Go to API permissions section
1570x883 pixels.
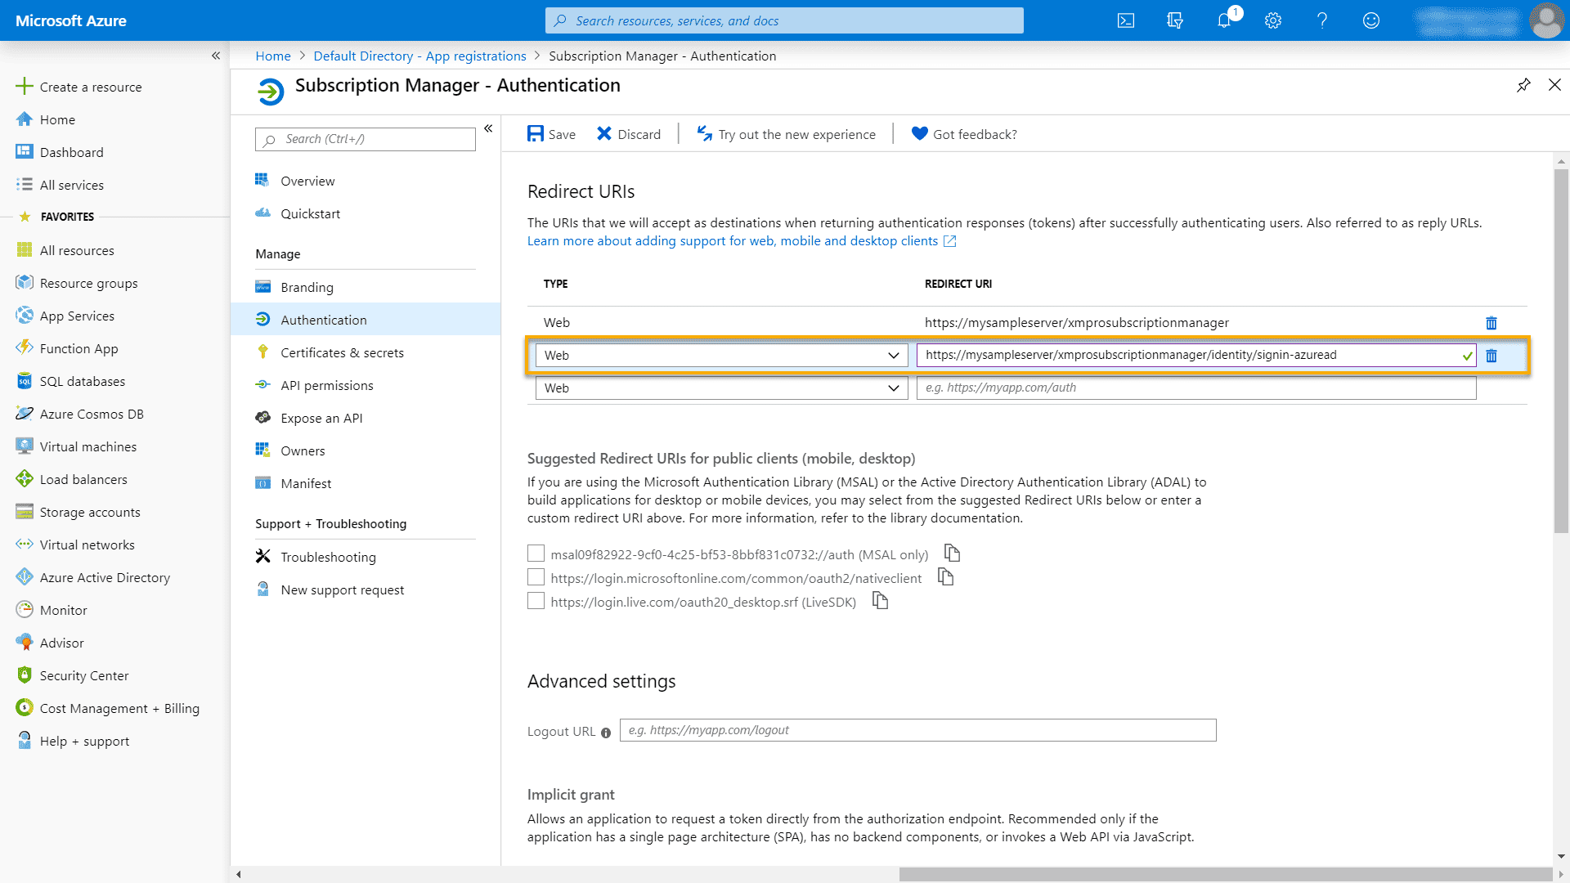326,385
